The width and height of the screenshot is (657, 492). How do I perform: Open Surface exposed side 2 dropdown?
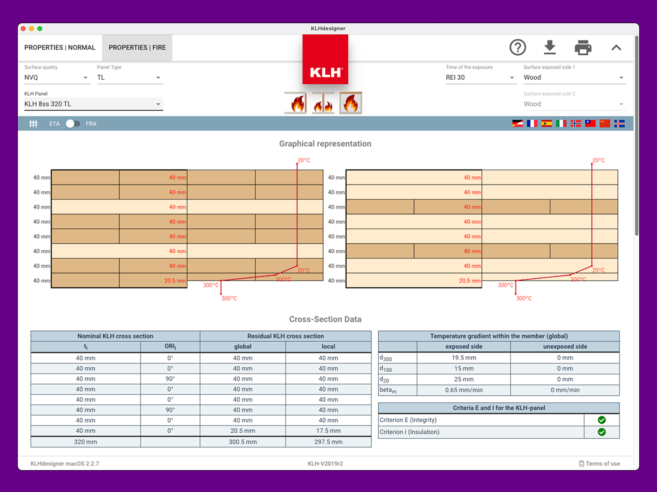tap(574, 104)
